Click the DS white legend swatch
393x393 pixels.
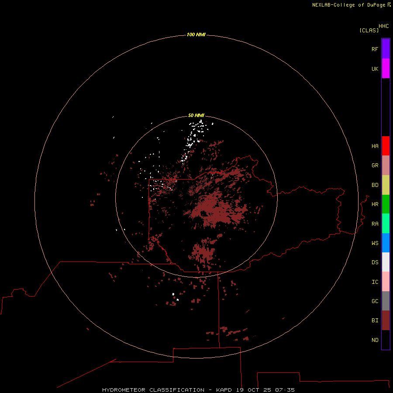pos(386,262)
